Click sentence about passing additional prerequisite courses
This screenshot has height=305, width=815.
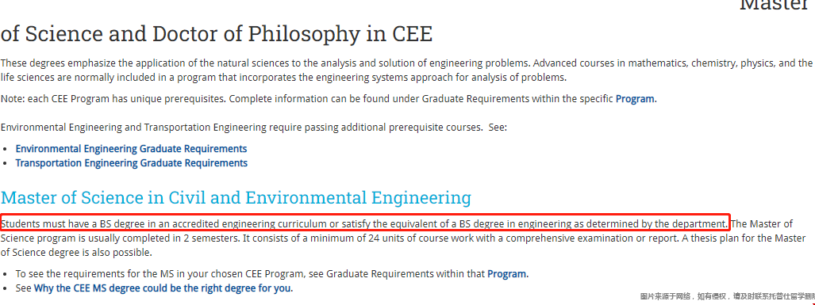[x=254, y=128]
